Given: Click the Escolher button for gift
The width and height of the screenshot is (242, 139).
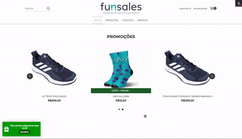Looking at the screenshot, I should pyautogui.click(x=25, y=132).
